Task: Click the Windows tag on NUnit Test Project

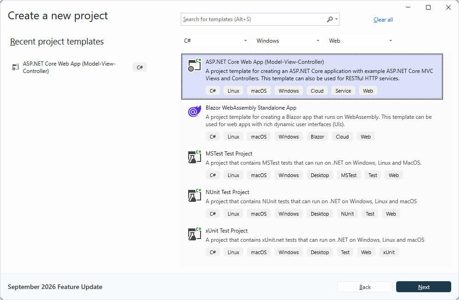Action: click(x=289, y=214)
